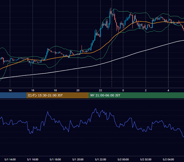
Task: Click hour label 18 under price chart
Action: coord(55,90)
